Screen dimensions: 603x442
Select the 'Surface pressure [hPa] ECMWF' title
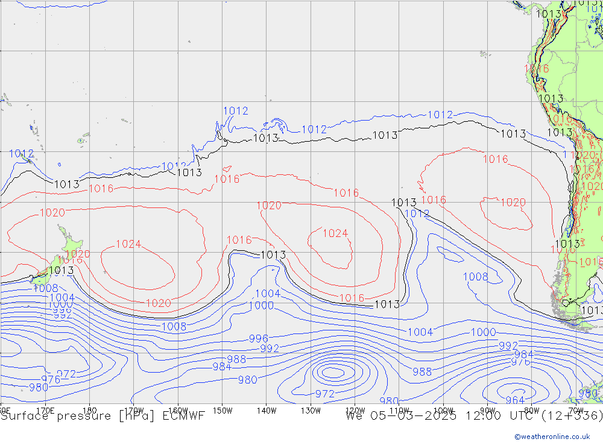[103, 416]
